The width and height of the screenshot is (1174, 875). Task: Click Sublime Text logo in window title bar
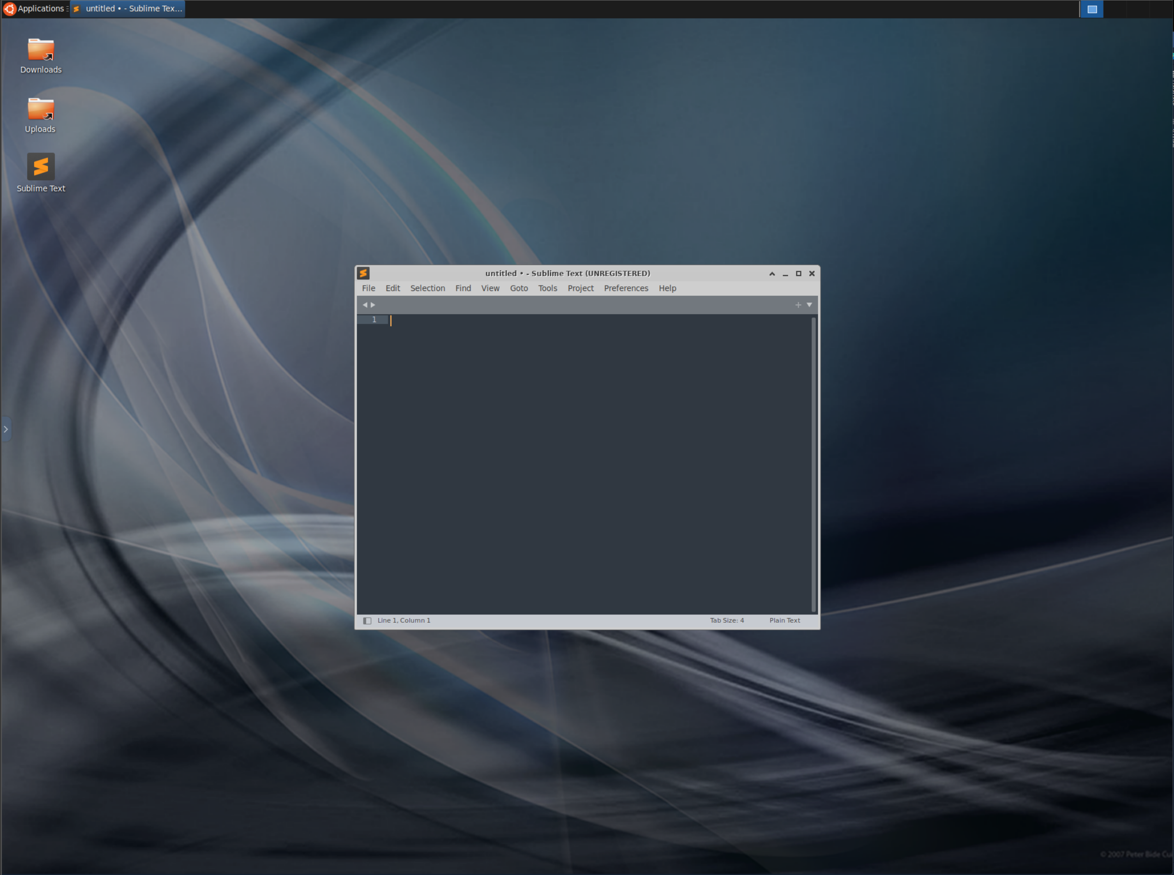pyautogui.click(x=363, y=274)
